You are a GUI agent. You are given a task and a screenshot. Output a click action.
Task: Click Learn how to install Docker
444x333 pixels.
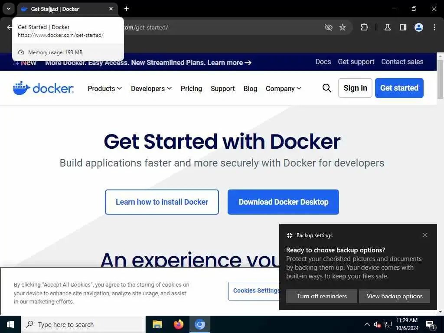click(162, 202)
